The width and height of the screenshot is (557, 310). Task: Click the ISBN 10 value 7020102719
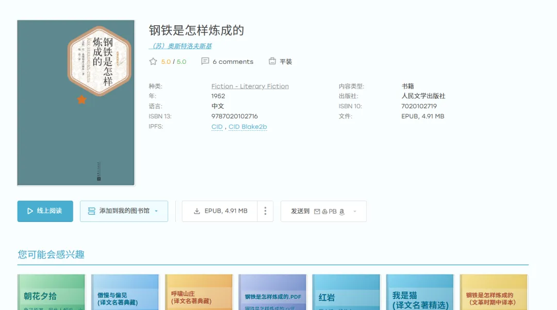(x=419, y=106)
